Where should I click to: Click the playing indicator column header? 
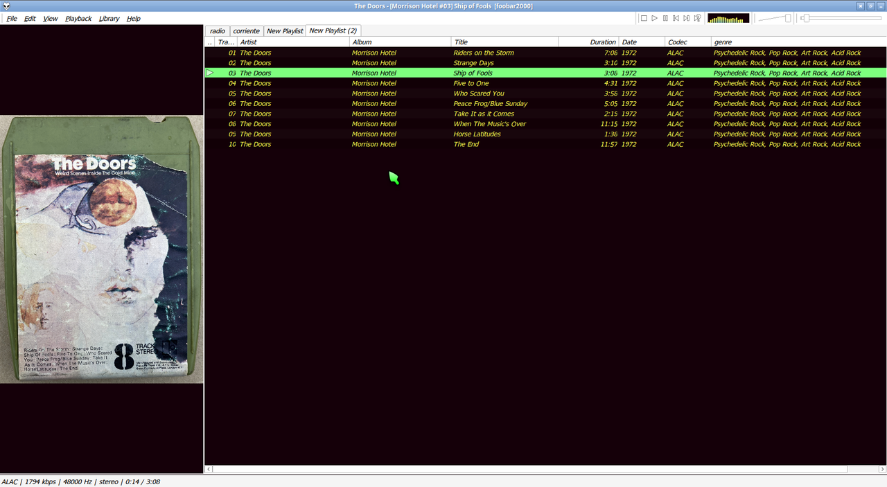210,42
